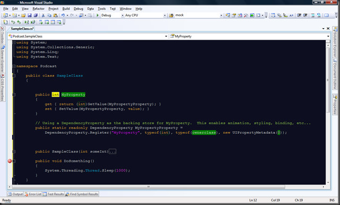The height and width of the screenshot is (205, 340).
Task: Open the Build menu
Action: coord(66,8)
